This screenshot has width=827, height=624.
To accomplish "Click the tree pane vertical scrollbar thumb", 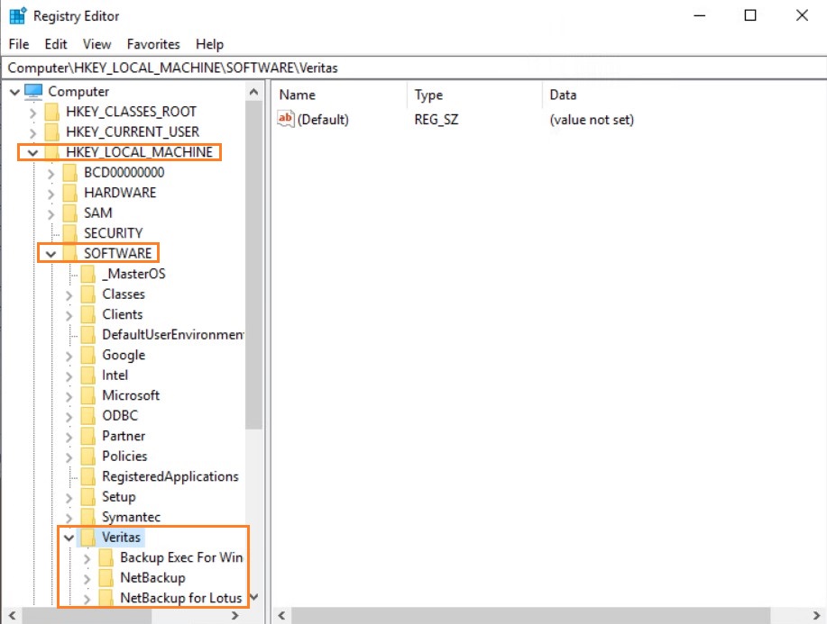I will pos(253,266).
